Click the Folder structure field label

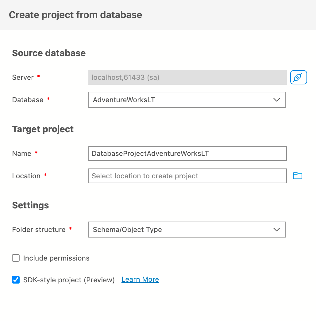39,230
